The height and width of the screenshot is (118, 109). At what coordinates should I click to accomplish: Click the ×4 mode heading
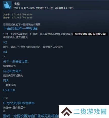pos(5,52)
